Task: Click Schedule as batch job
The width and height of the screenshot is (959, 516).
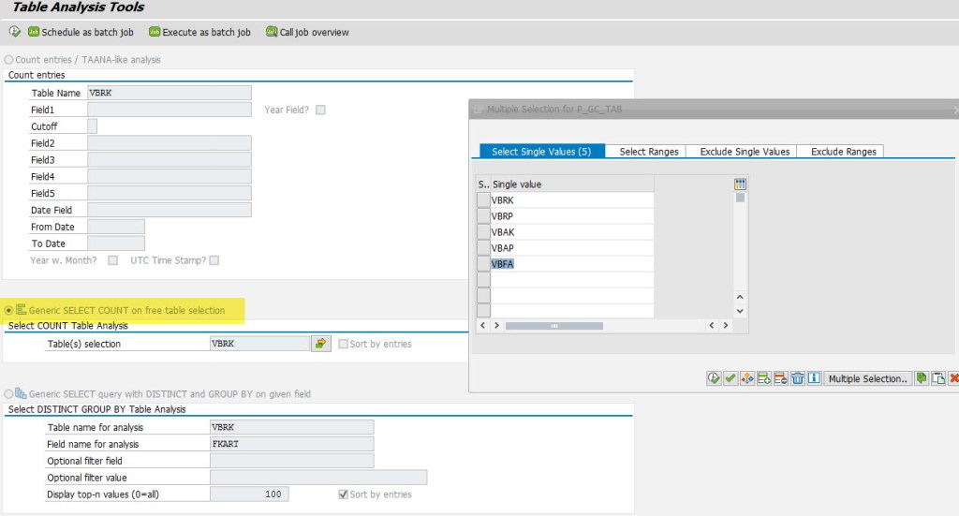Action: (x=81, y=32)
